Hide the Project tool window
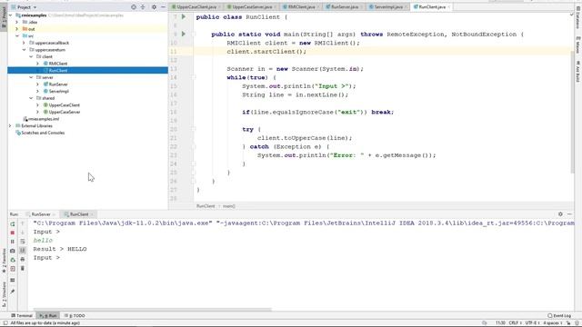 pos(163,7)
